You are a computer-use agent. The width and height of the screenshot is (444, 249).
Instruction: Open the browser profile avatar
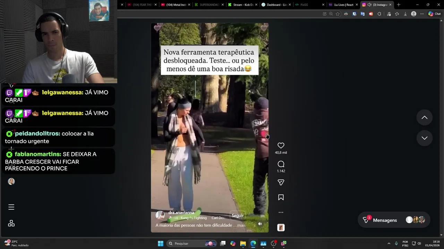click(x=413, y=14)
